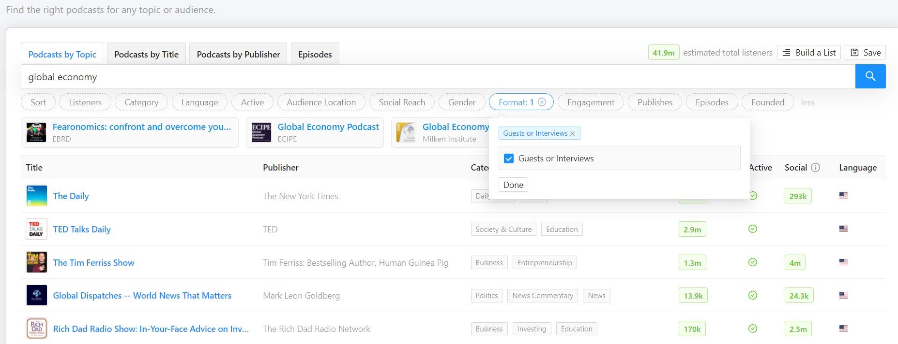Click the 2.9m listeners badge for TED
This screenshot has width=898, height=344.
[692, 229]
